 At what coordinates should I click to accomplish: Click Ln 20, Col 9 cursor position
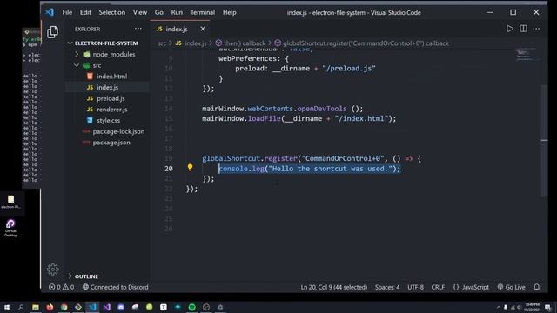click(x=334, y=287)
